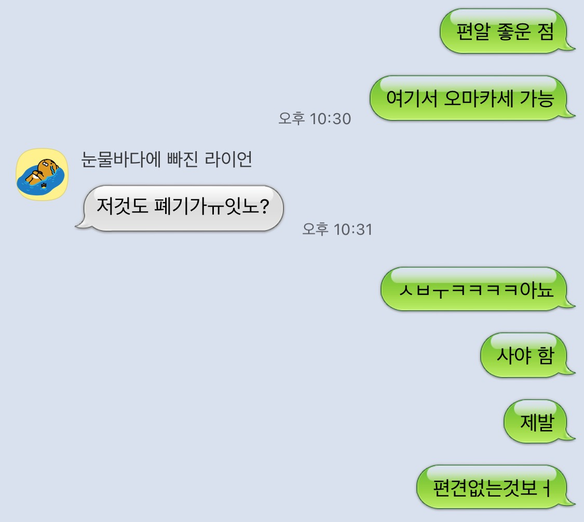Select the green message 편알 좋운 점
The image size is (584, 522).
coord(504,31)
